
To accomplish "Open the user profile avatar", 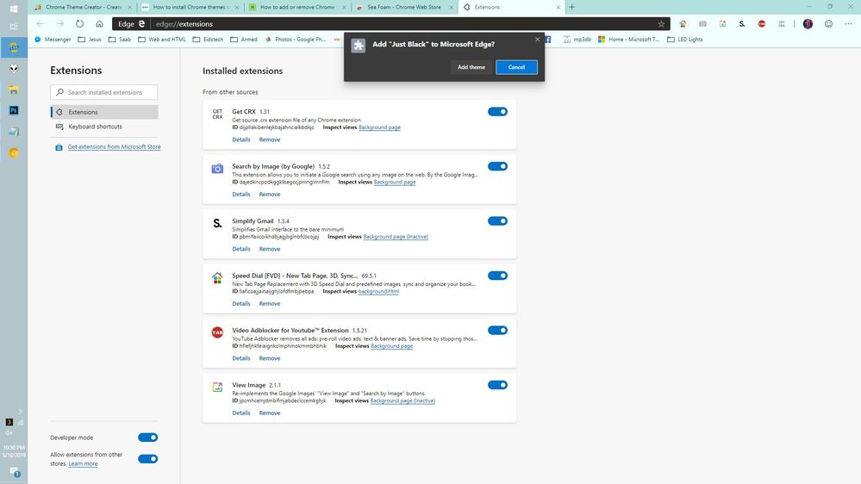I will [x=808, y=24].
